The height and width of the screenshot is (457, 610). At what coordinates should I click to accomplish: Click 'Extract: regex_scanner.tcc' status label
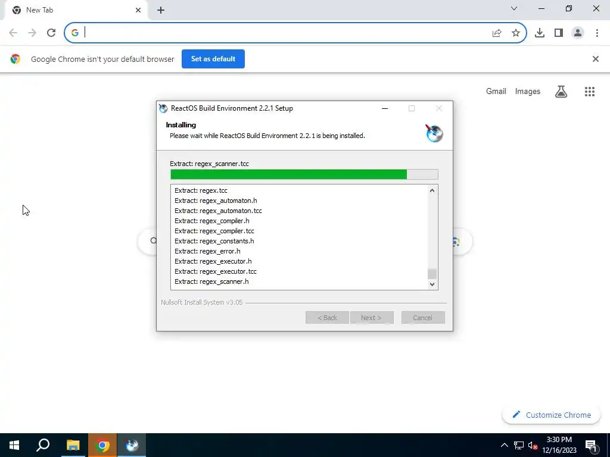point(209,164)
